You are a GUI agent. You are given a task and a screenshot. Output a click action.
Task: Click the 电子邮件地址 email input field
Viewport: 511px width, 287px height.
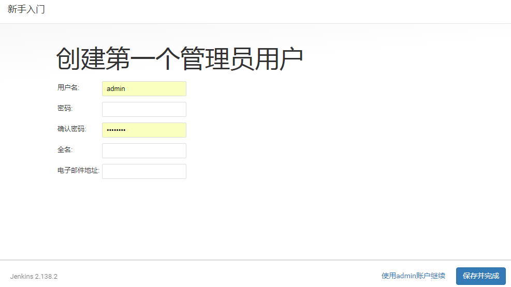coord(144,171)
